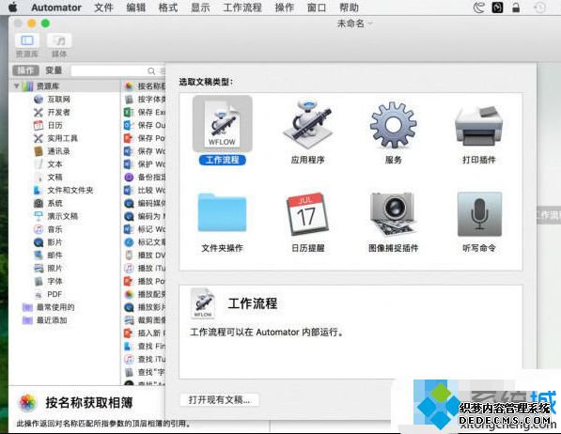Screen dimensions: 561x434
Task: Open the 显示 menu
Action: tap(200, 8)
